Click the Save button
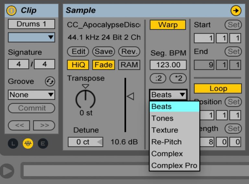Screen dimensions: 249x184 point(103,51)
